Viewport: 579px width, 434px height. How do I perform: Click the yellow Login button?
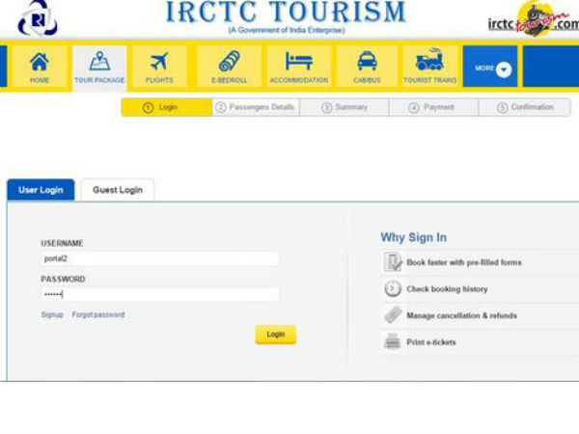pyautogui.click(x=275, y=334)
